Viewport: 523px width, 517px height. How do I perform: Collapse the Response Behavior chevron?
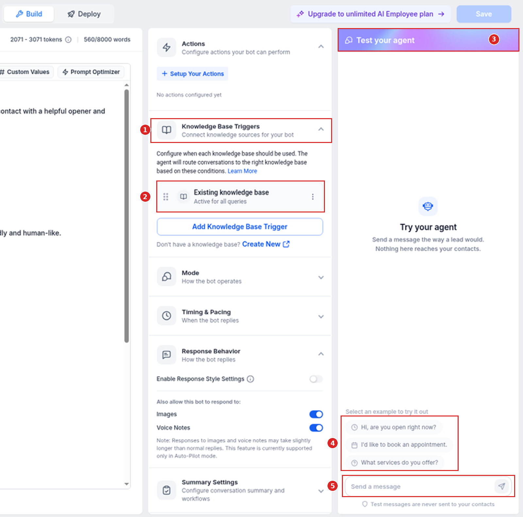click(x=321, y=354)
